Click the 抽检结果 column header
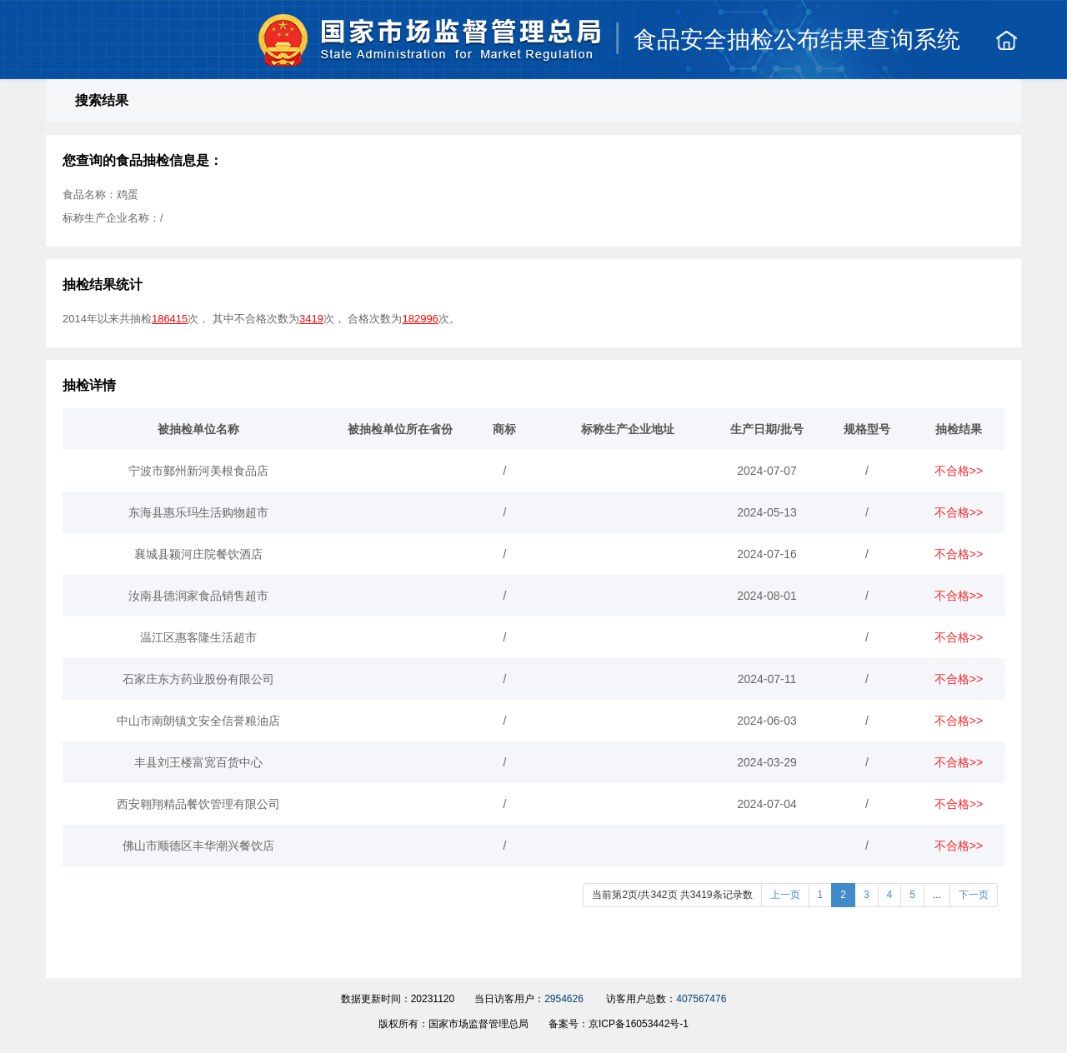 pos(958,430)
